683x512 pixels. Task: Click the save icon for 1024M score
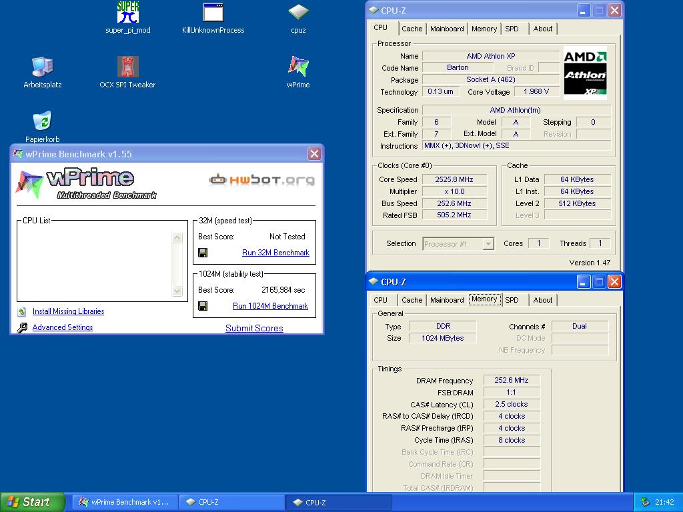[x=203, y=306]
